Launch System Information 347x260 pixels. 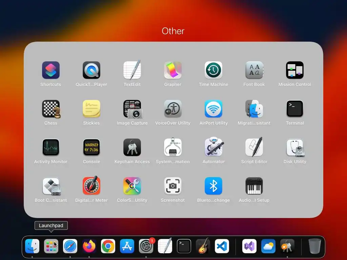tap(173, 148)
